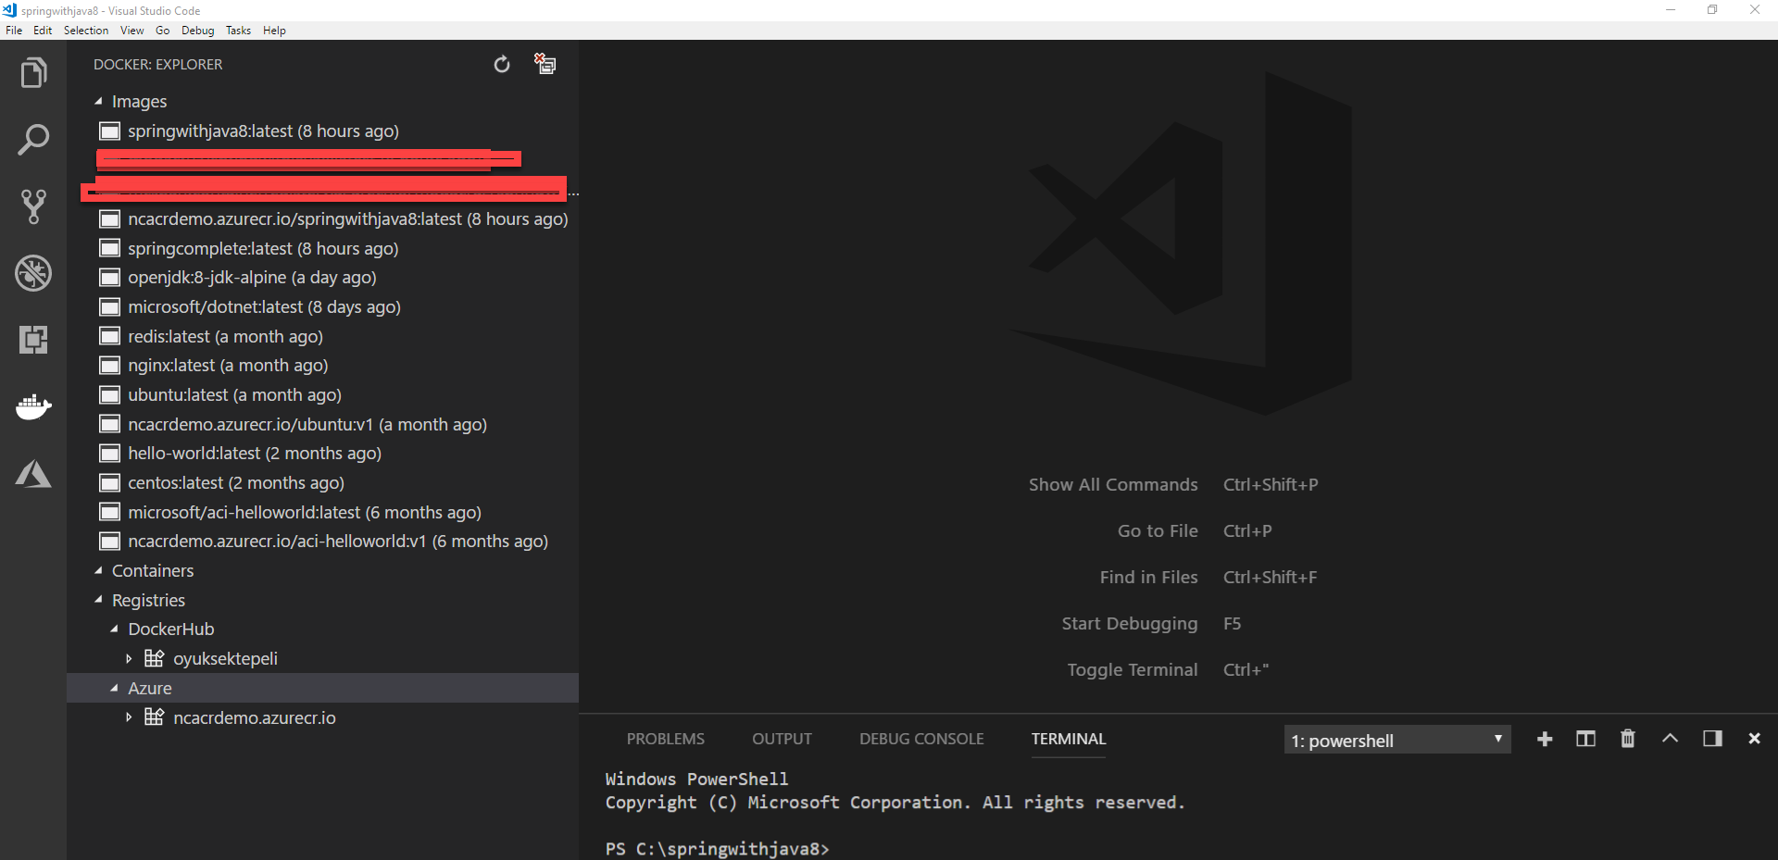The height and width of the screenshot is (860, 1778).
Task: Kill the terminal with trash icon
Action: pyautogui.click(x=1628, y=739)
